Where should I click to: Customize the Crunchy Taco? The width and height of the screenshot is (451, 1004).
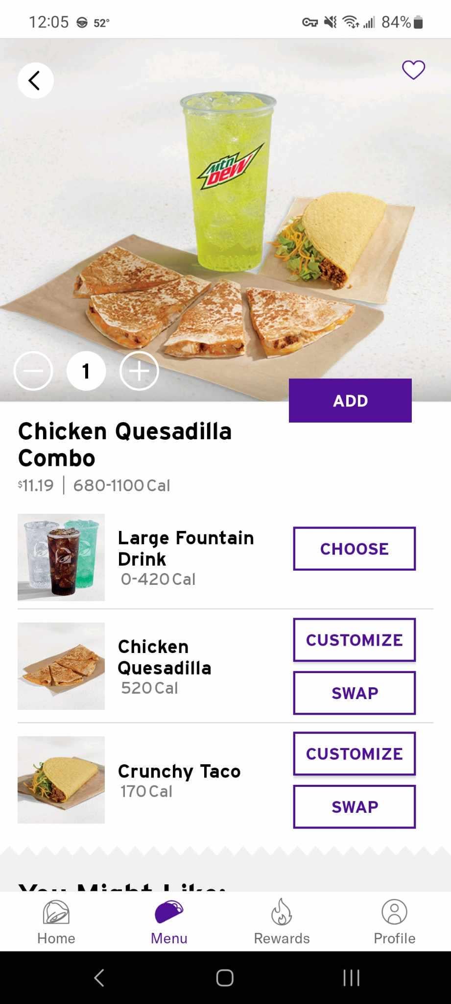pos(354,753)
